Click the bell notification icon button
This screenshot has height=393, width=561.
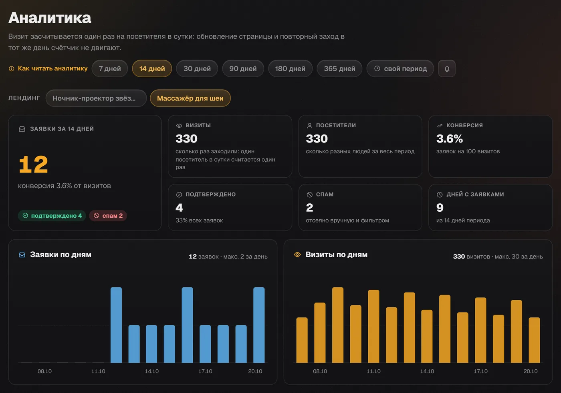(447, 69)
